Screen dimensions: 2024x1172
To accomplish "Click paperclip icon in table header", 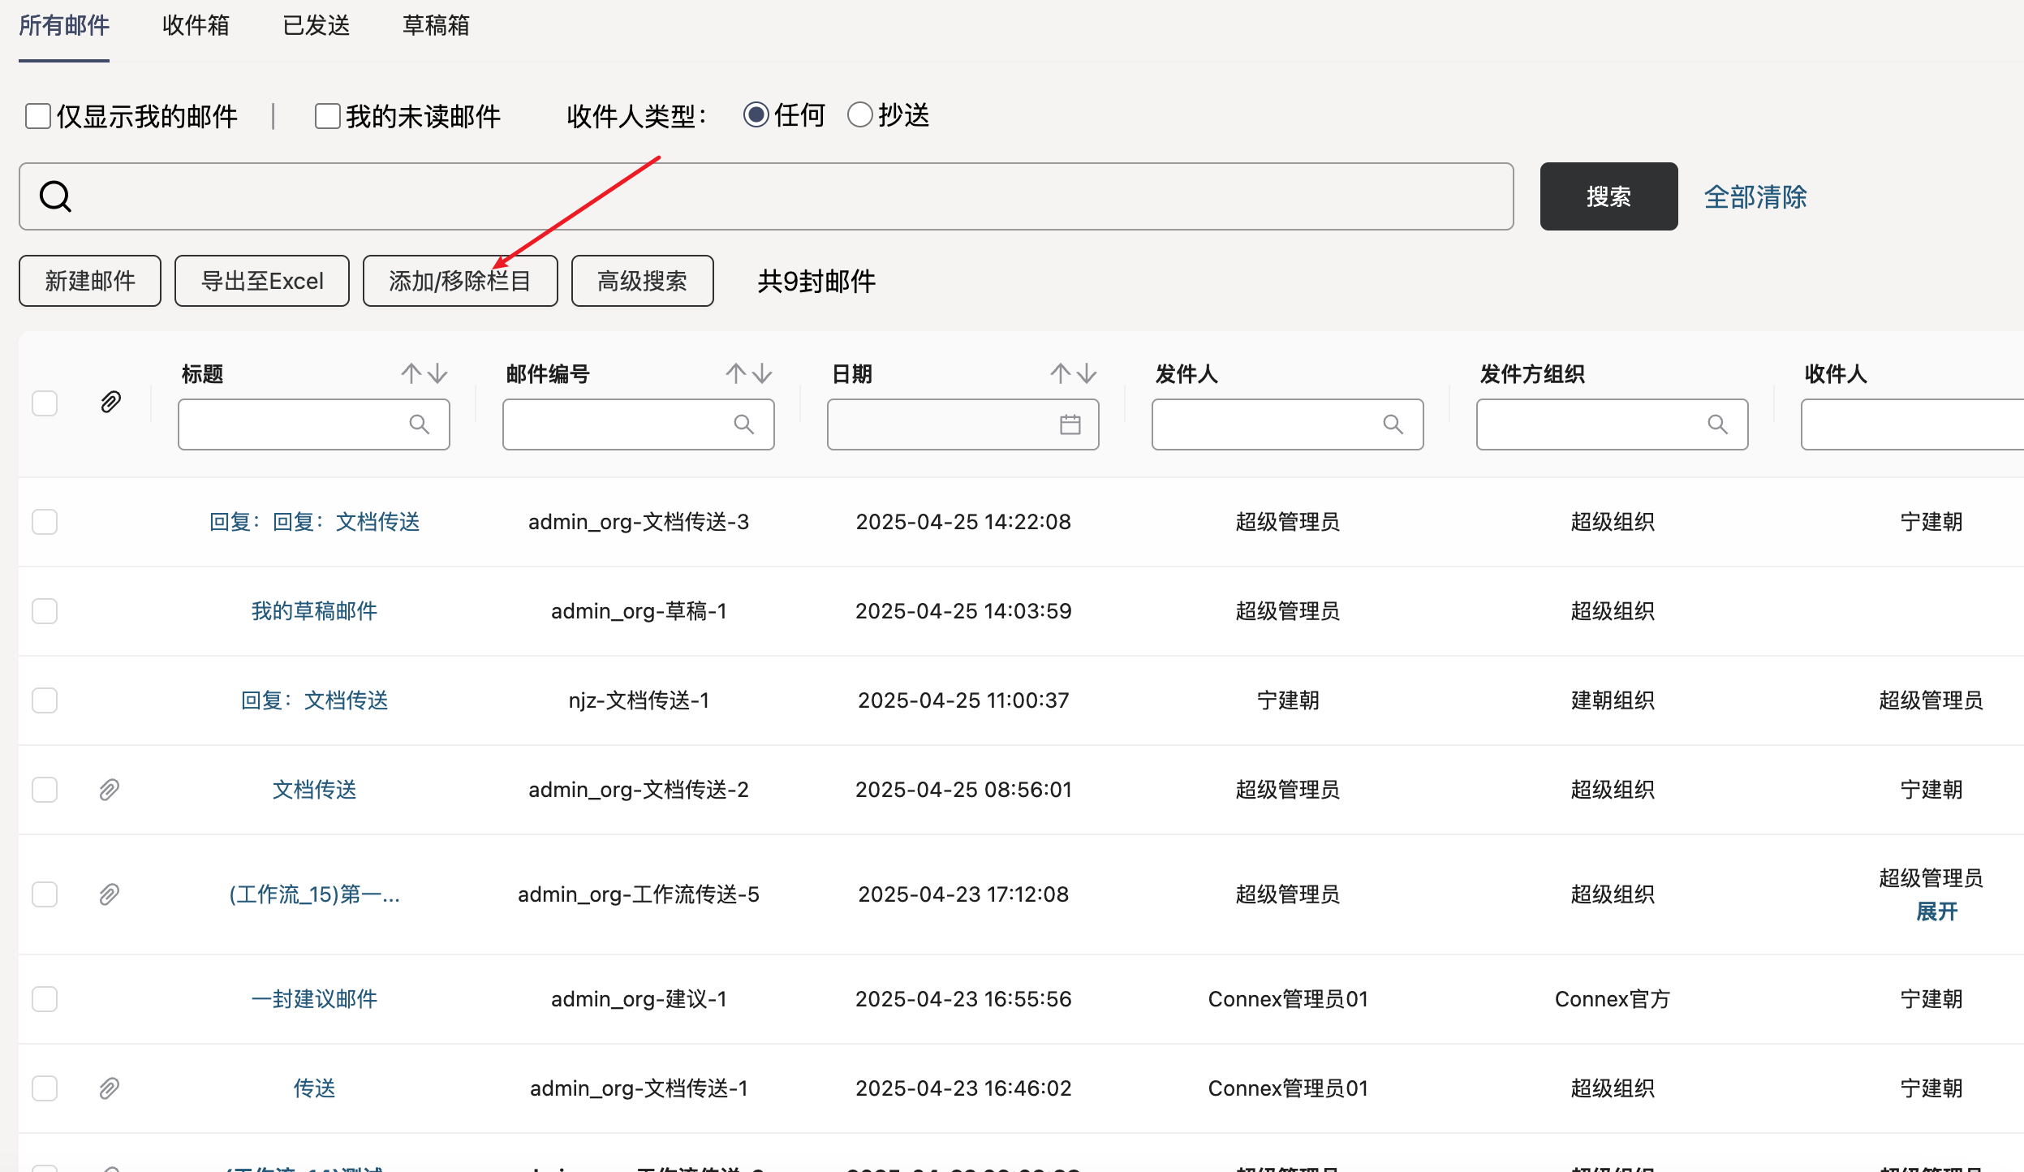I will coord(110,402).
